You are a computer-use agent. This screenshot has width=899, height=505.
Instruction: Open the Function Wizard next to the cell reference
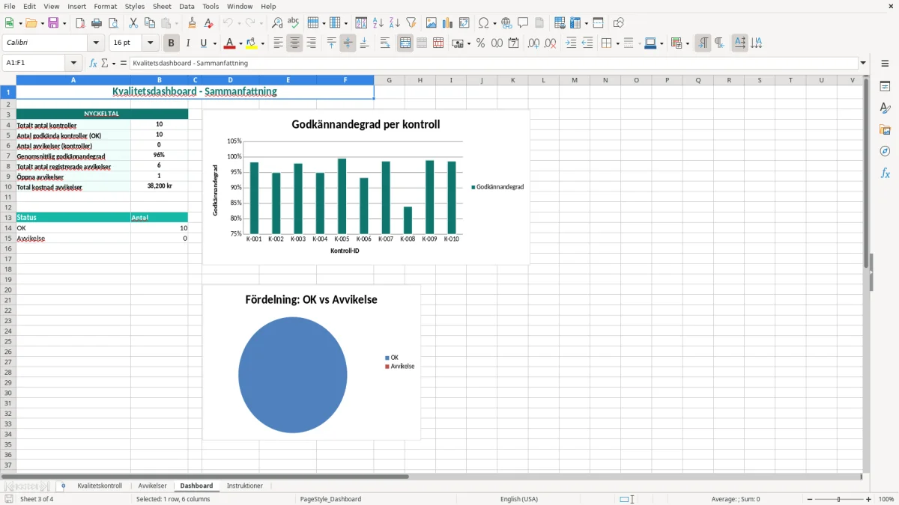click(94, 63)
